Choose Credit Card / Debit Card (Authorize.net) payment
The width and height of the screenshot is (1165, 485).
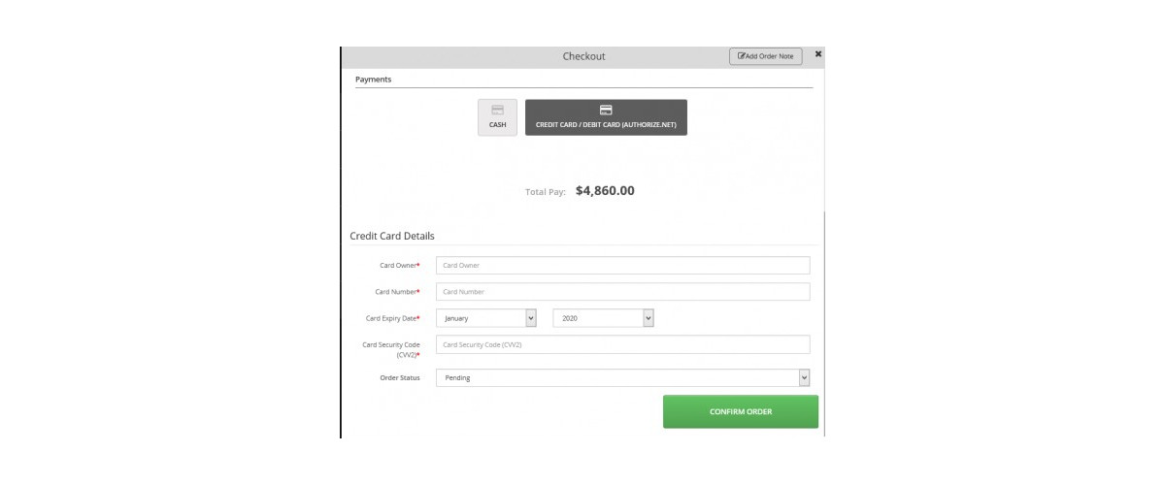606,117
